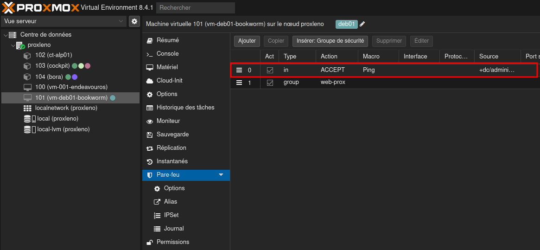Open the Matériel hardware tab
This screenshot has width=540, height=250.
(x=167, y=67)
